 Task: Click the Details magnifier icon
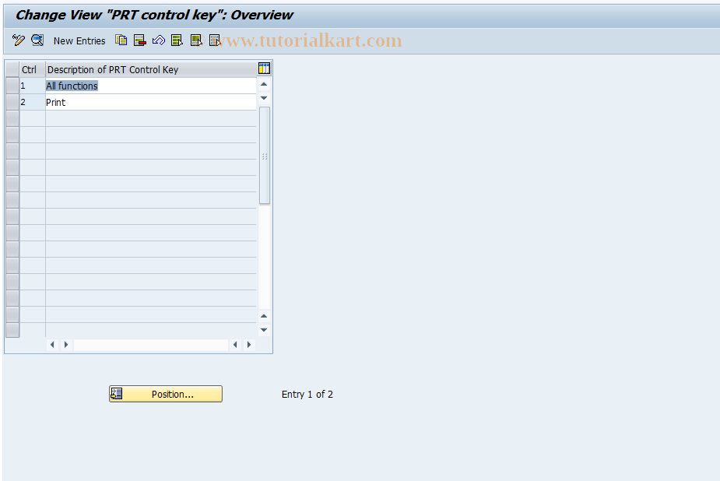[37, 40]
